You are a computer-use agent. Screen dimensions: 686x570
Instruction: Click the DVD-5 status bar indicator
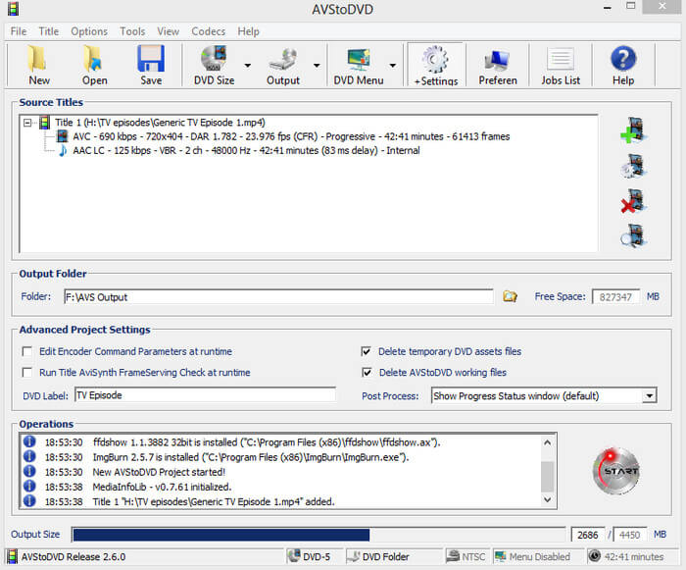coord(310,556)
